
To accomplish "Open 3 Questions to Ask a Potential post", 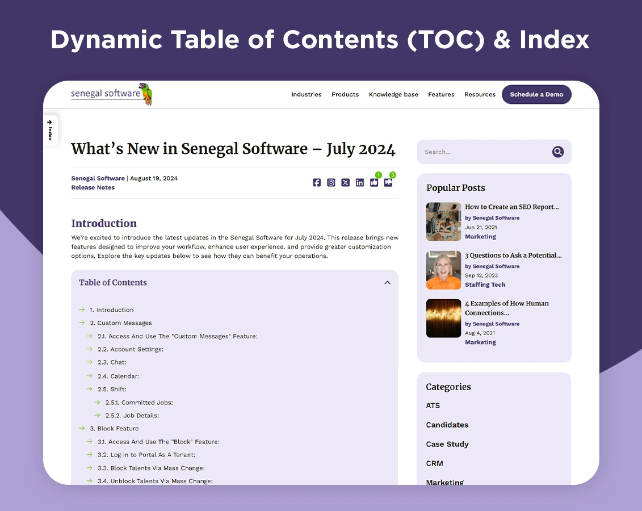I will (513, 255).
